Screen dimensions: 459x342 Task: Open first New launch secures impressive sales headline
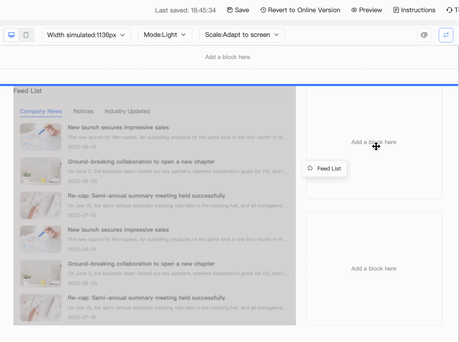(118, 128)
